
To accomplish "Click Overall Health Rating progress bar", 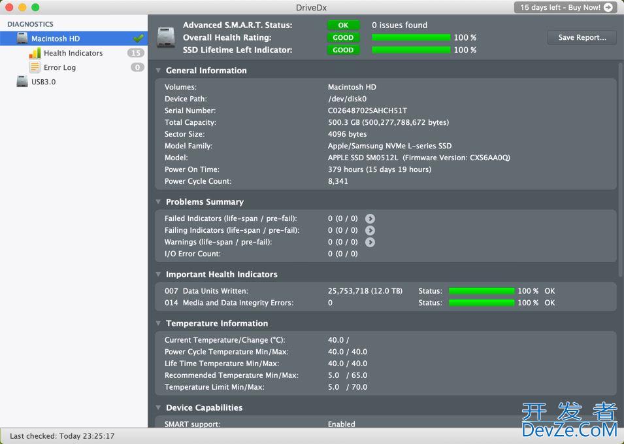I will (x=411, y=37).
